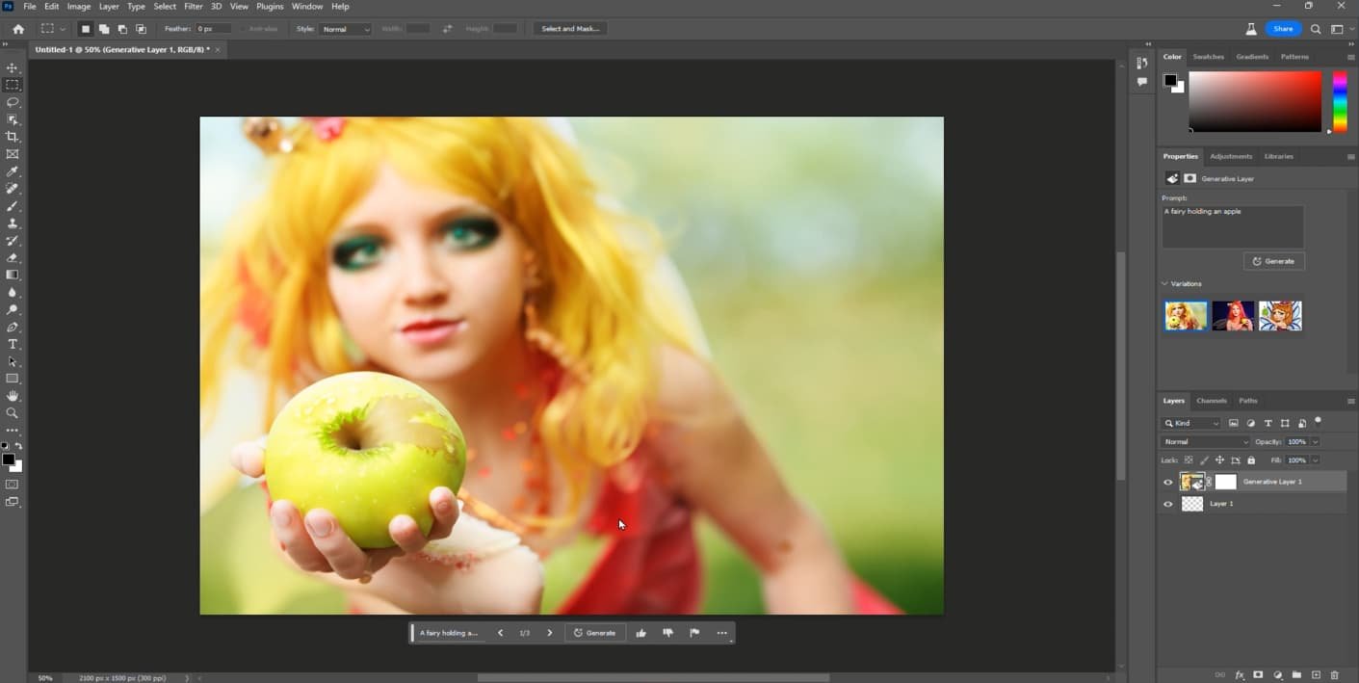Select the Horizontal Type tool
The image size is (1359, 683).
click(x=13, y=344)
